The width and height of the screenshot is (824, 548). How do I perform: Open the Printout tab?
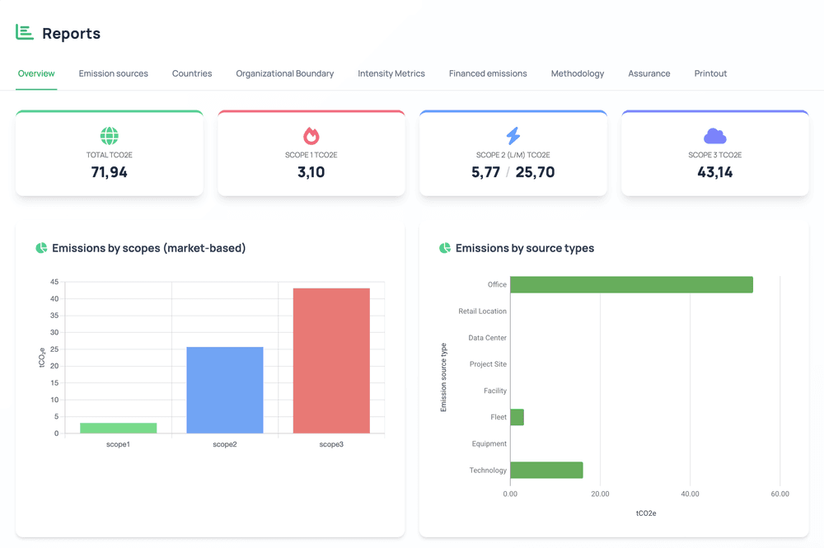coord(710,73)
